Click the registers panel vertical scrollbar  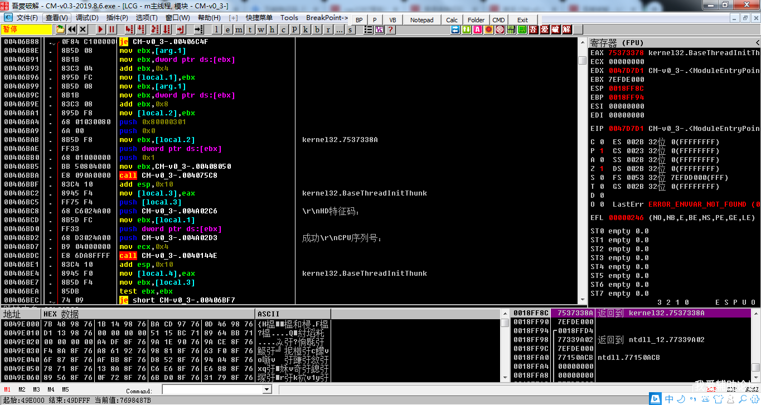583,167
